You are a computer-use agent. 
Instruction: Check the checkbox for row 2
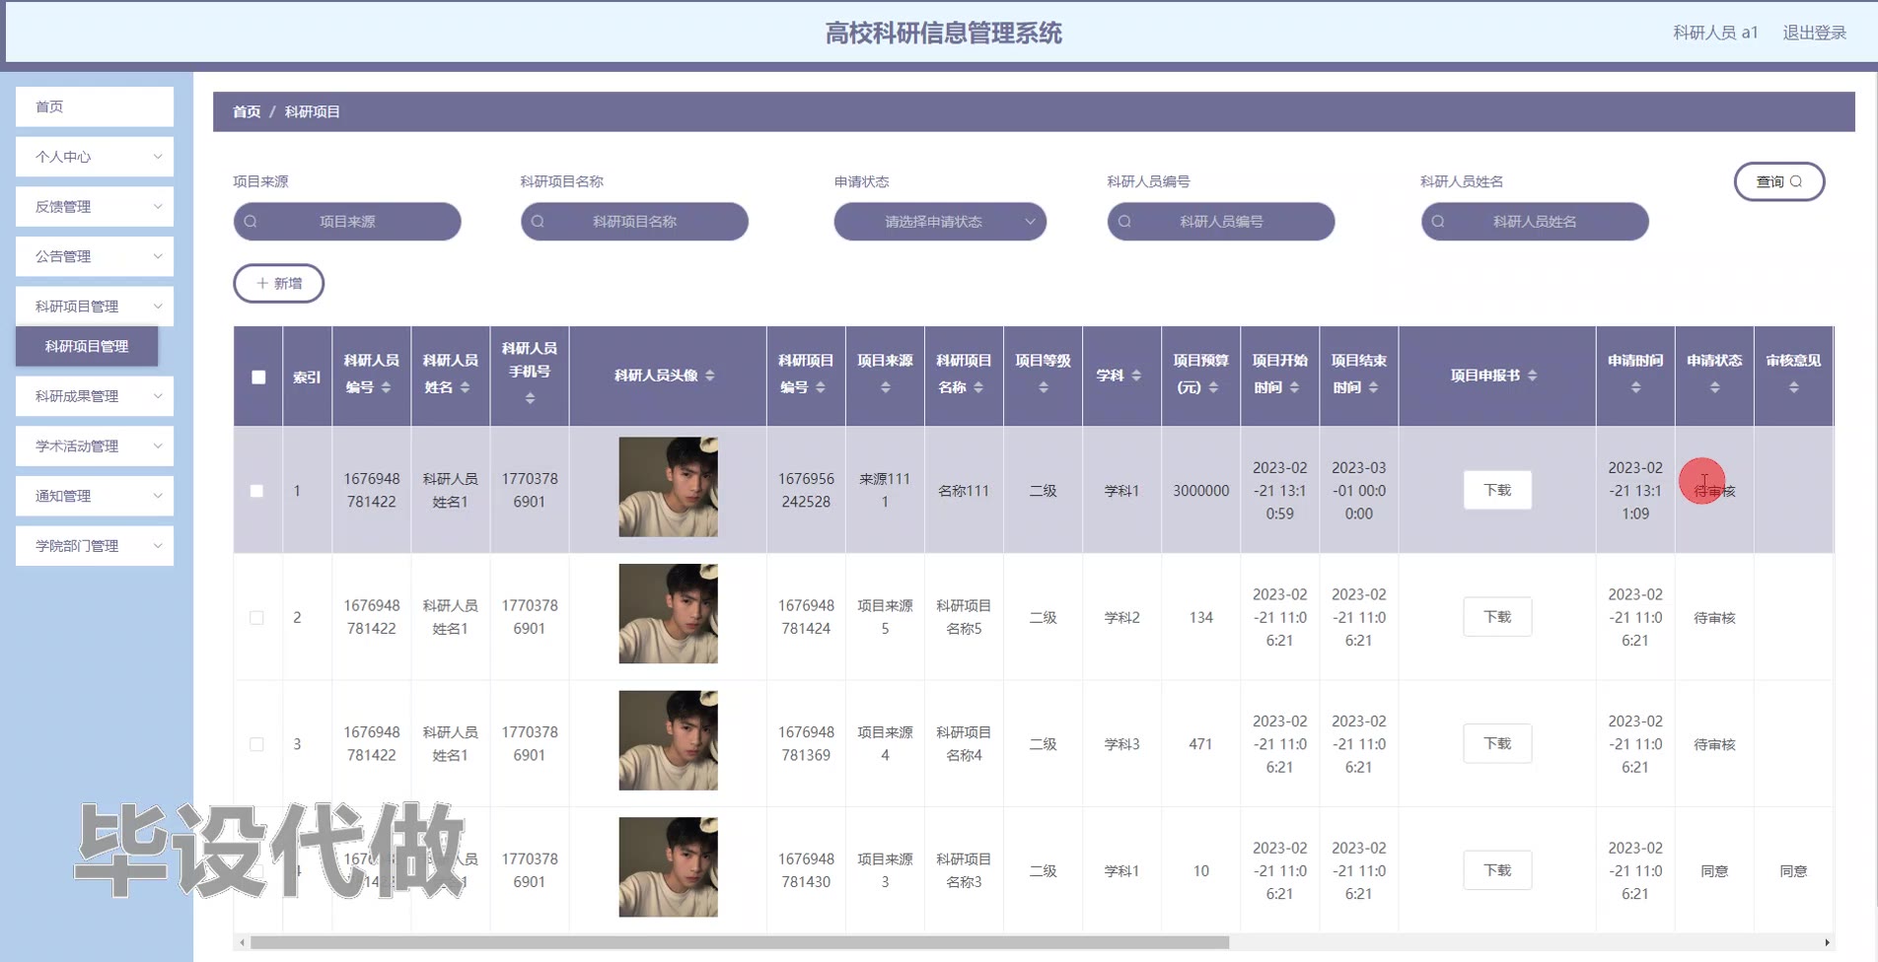click(256, 618)
